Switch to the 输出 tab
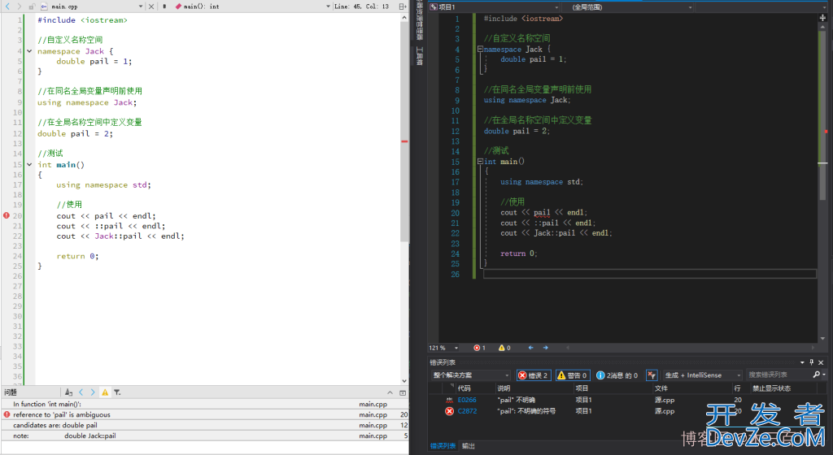Image resolution: width=833 pixels, height=455 pixels. click(x=469, y=446)
